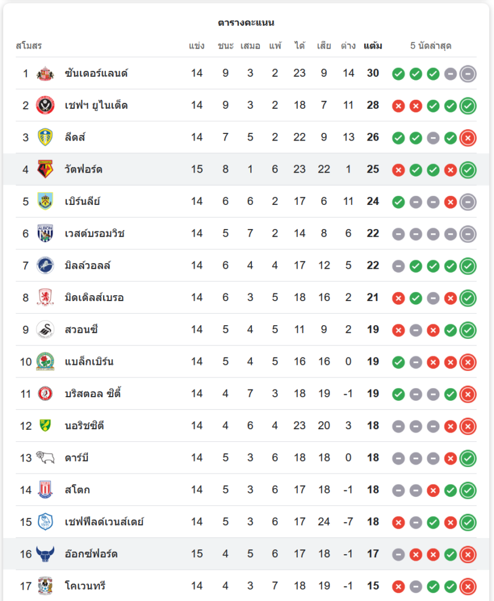Open the สวอนซี team link
This screenshot has height=601, width=494.
tap(82, 329)
